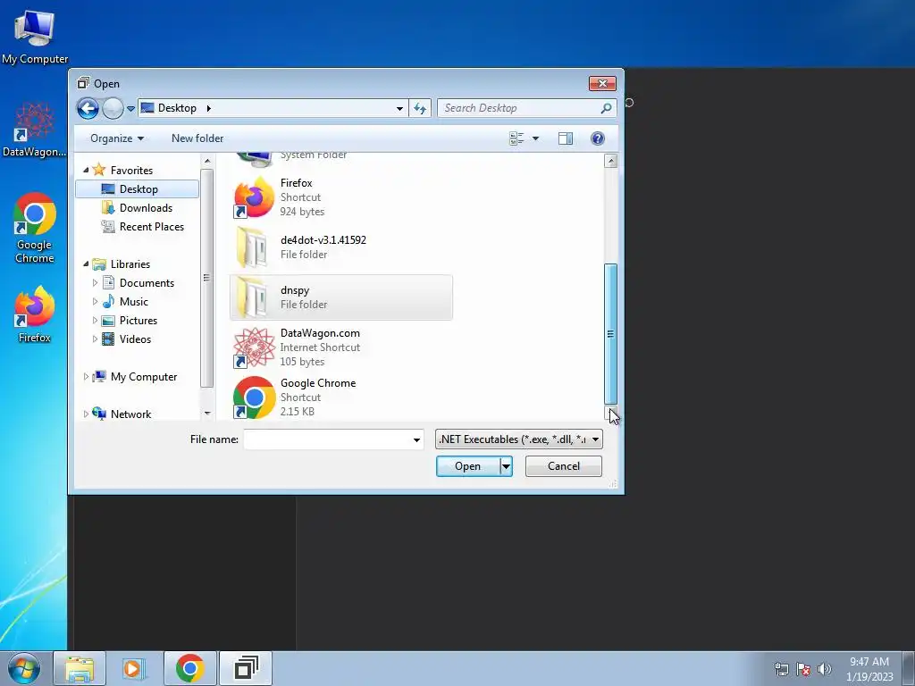Screen dimensions: 915x686
Task: Open the Organize menu
Action: (117, 138)
